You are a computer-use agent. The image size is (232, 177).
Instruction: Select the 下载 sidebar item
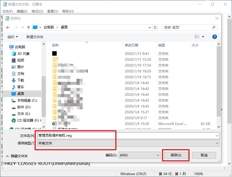point(20,80)
